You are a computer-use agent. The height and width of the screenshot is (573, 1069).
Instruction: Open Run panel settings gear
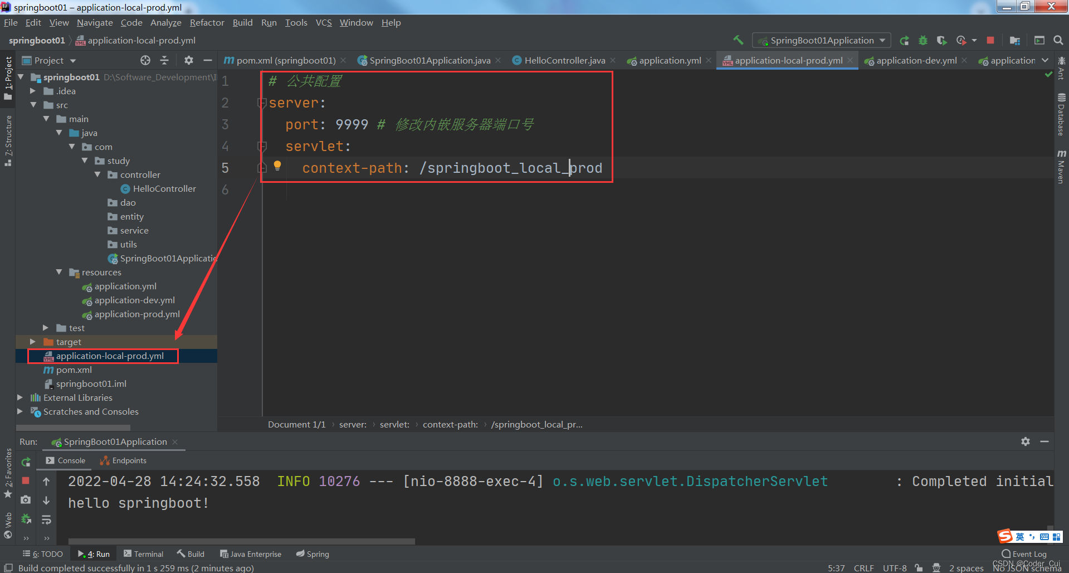click(1026, 441)
